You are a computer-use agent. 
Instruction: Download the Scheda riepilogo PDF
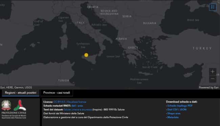180,106
